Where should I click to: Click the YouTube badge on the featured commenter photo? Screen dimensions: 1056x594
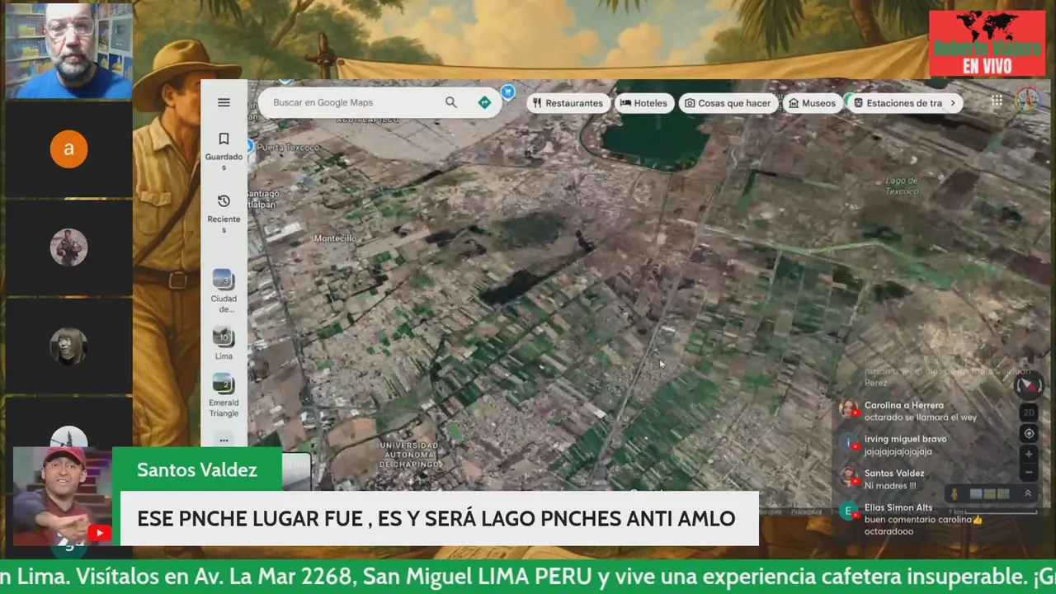[98, 533]
